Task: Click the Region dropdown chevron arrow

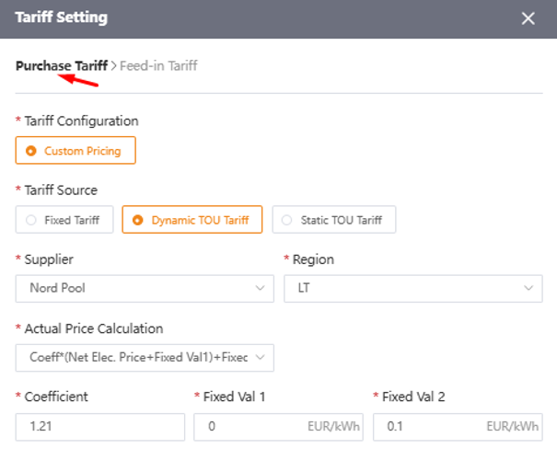Action: pyautogui.click(x=528, y=288)
